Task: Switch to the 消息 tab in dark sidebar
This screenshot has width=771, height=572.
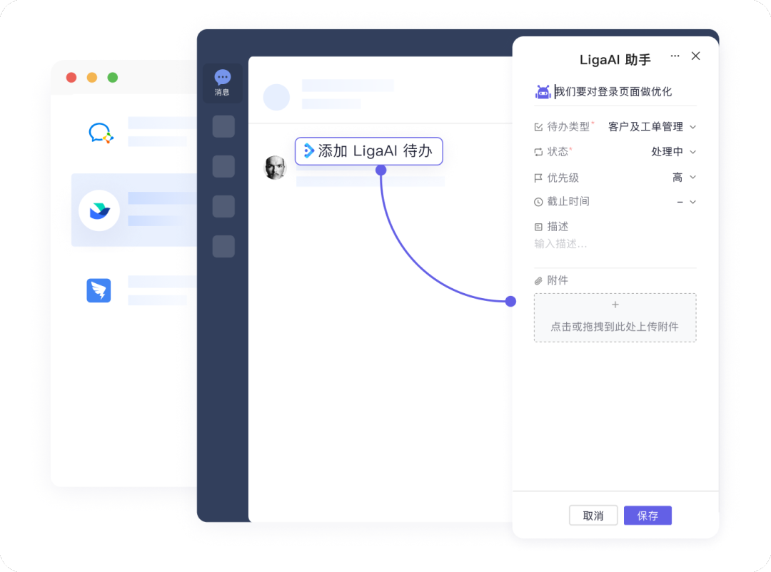Action: (222, 83)
